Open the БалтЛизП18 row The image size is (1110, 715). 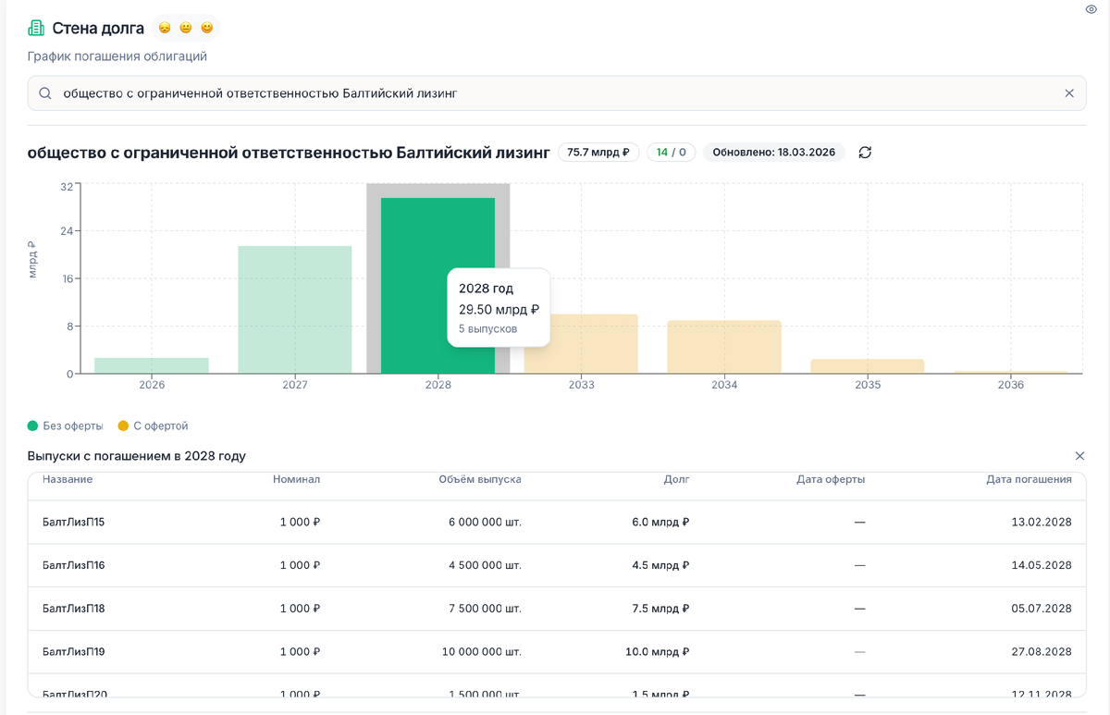[x=557, y=609]
